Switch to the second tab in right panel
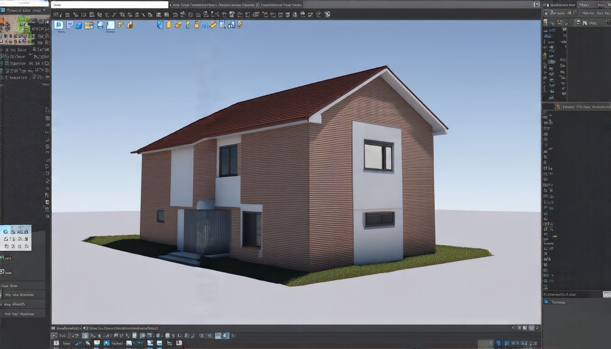Screen dimensions: 611x349 [584, 5]
